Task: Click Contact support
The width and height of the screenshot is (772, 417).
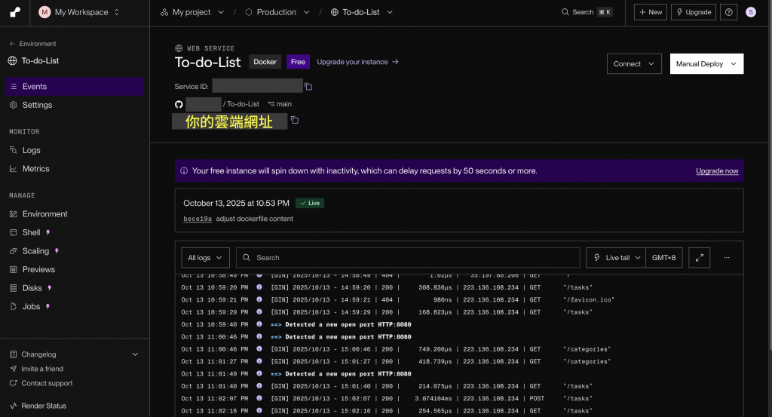Action: tap(47, 383)
